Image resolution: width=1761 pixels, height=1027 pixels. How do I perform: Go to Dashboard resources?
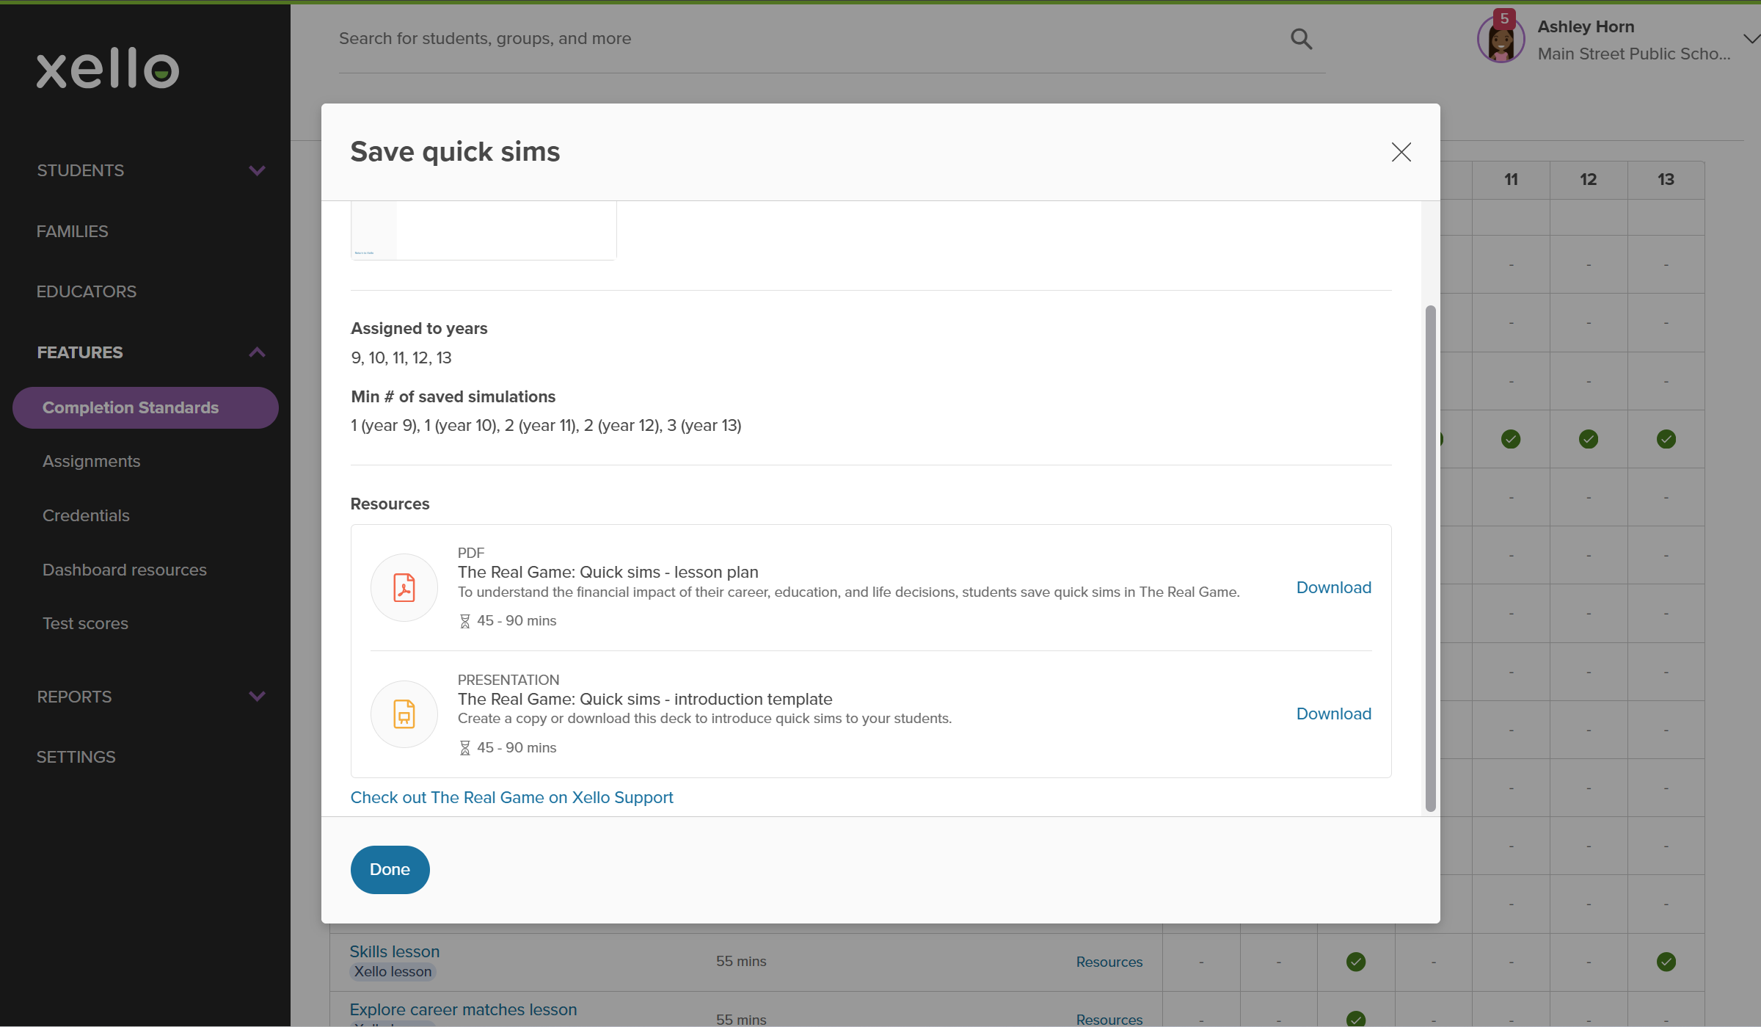pyautogui.click(x=125, y=570)
